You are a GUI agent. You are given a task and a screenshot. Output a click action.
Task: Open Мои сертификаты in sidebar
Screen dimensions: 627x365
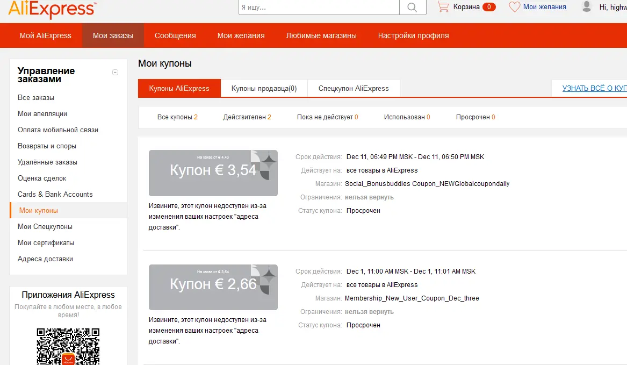(x=46, y=242)
